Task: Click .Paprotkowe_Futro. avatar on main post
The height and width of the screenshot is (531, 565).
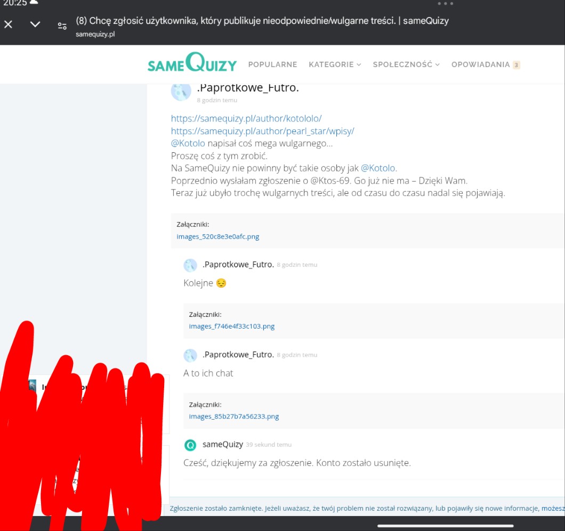Action: (x=181, y=92)
